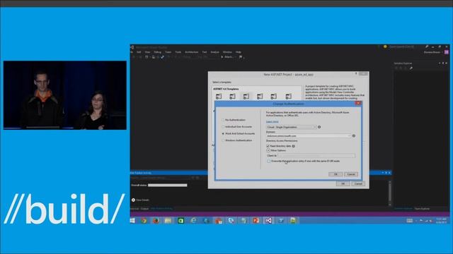Cancel the Change Authentication dialog

pyautogui.click(x=351, y=174)
